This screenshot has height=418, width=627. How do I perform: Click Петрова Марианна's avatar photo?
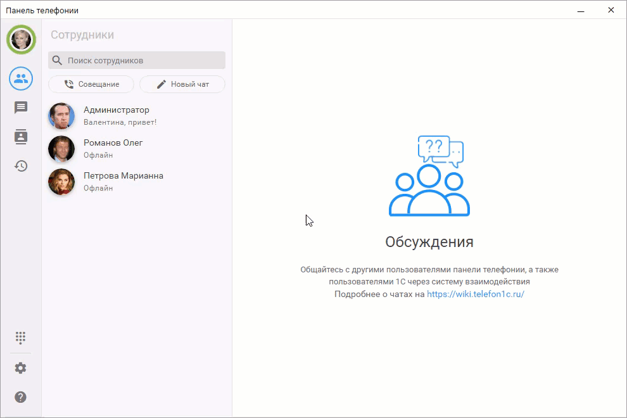61,182
